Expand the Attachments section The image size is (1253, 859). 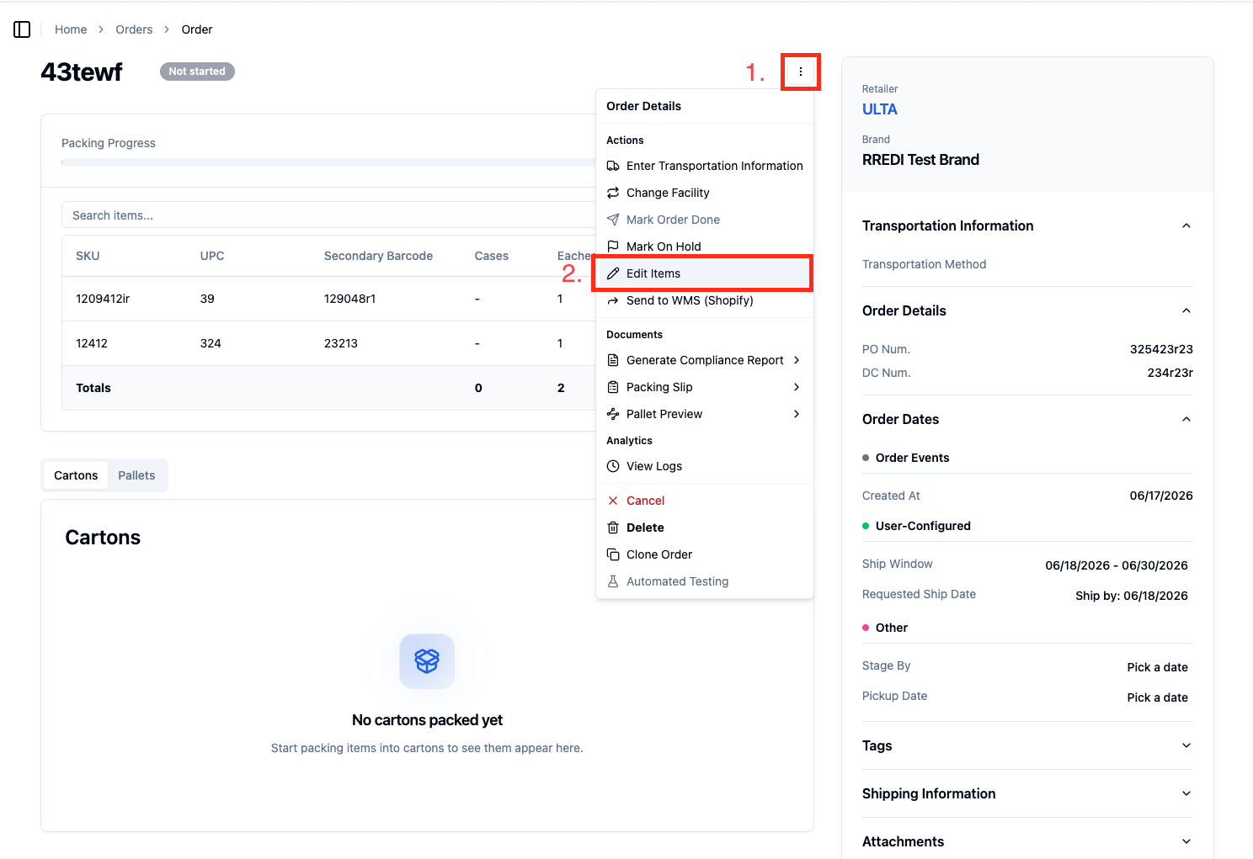pos(1186,841)
